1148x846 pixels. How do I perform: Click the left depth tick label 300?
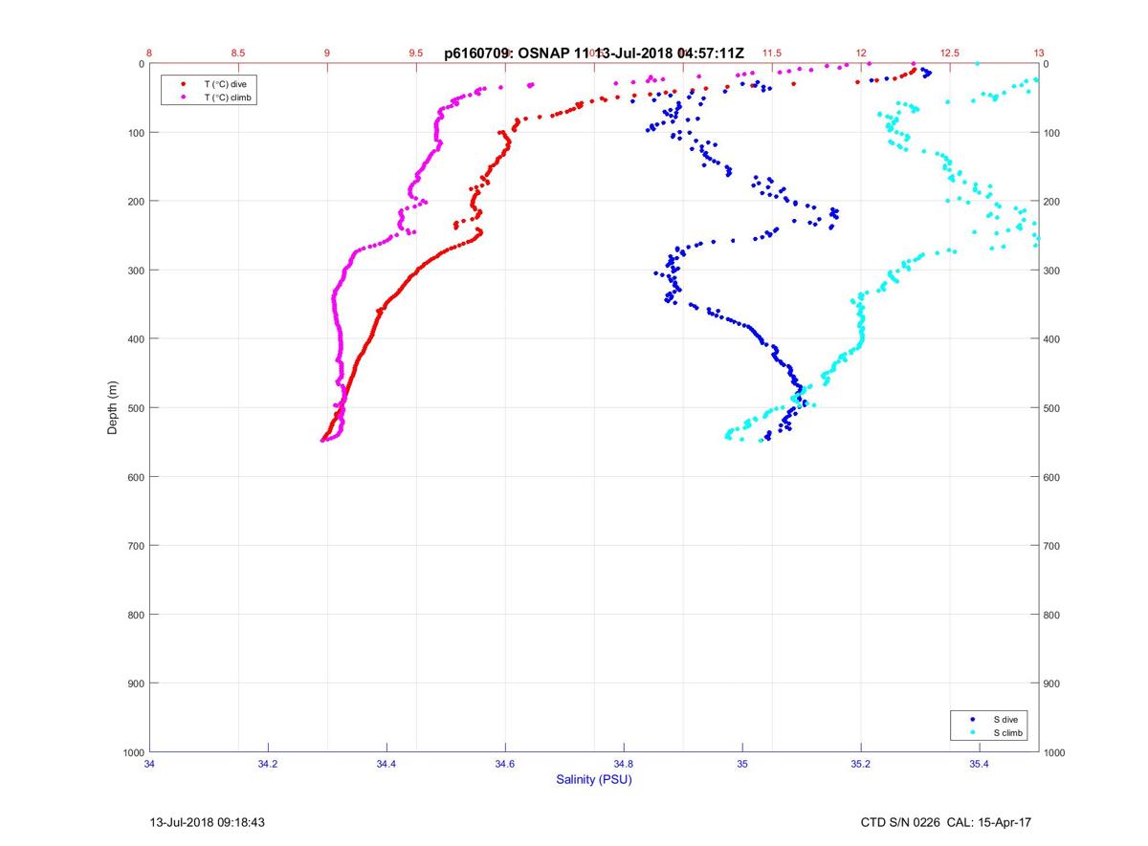point(136,271)
